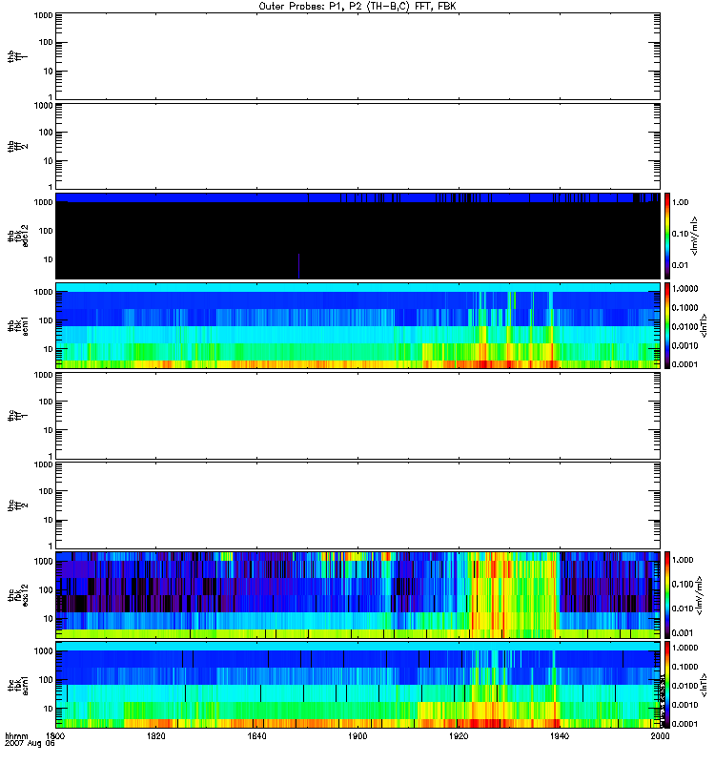This screenshot has width=715, height=763.
Task: Click '0.0100' on the thb scm1 color scale
Action: pyautogui.click(x=684, y=326)
